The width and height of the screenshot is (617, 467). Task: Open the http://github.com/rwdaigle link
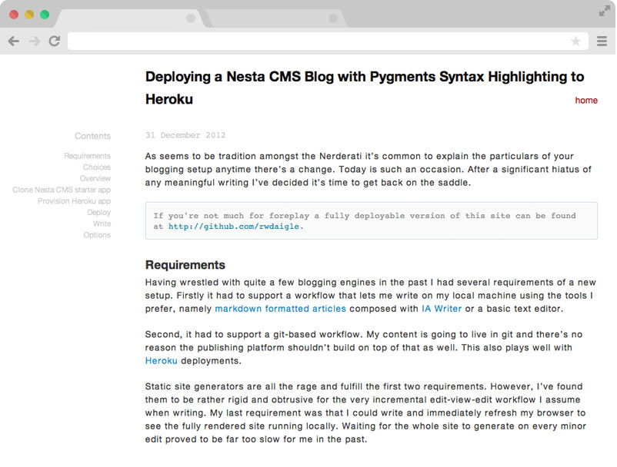[234, 227]
